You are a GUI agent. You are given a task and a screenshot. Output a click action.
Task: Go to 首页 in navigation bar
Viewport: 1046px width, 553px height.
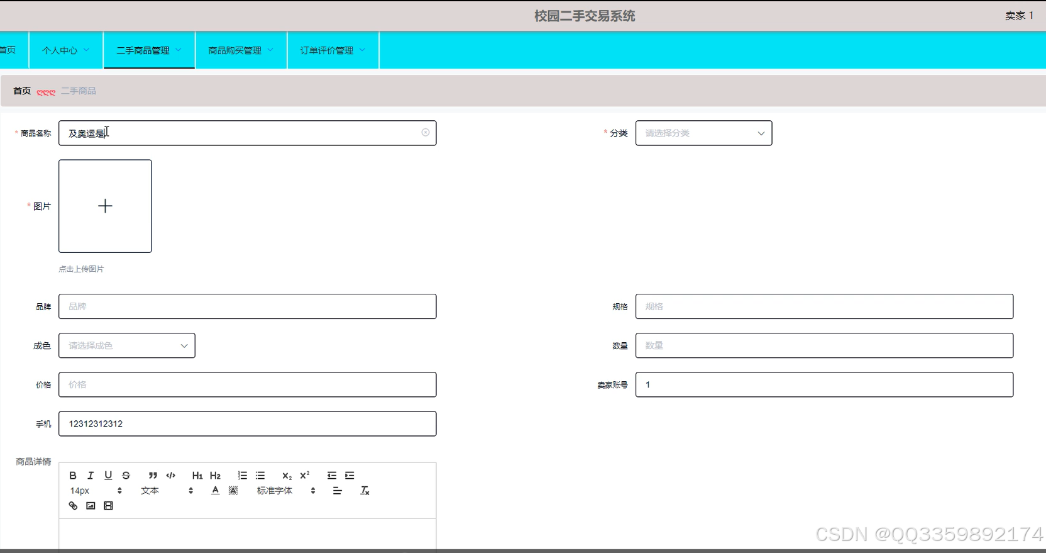[8, 50]
